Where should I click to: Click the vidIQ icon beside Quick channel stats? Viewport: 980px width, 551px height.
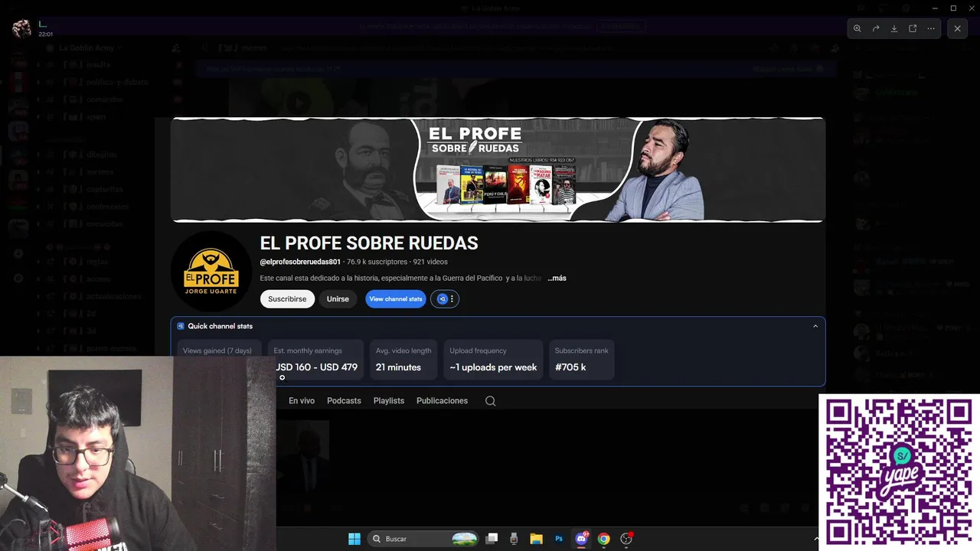(181, 326)
